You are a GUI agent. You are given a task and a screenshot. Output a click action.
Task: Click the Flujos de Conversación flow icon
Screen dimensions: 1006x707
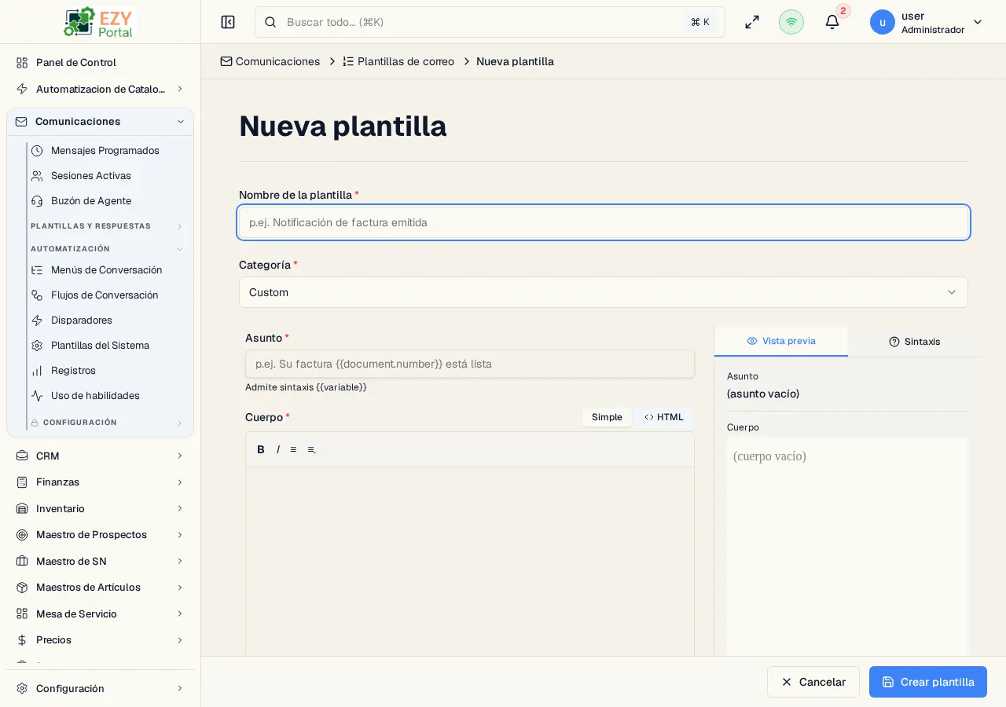click(x=37, y=295)
